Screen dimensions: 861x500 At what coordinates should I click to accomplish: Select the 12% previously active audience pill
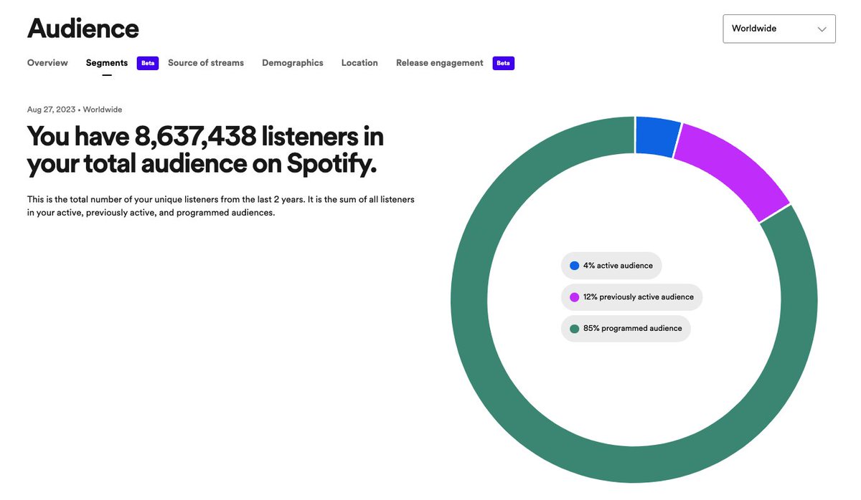coord(631,297)
